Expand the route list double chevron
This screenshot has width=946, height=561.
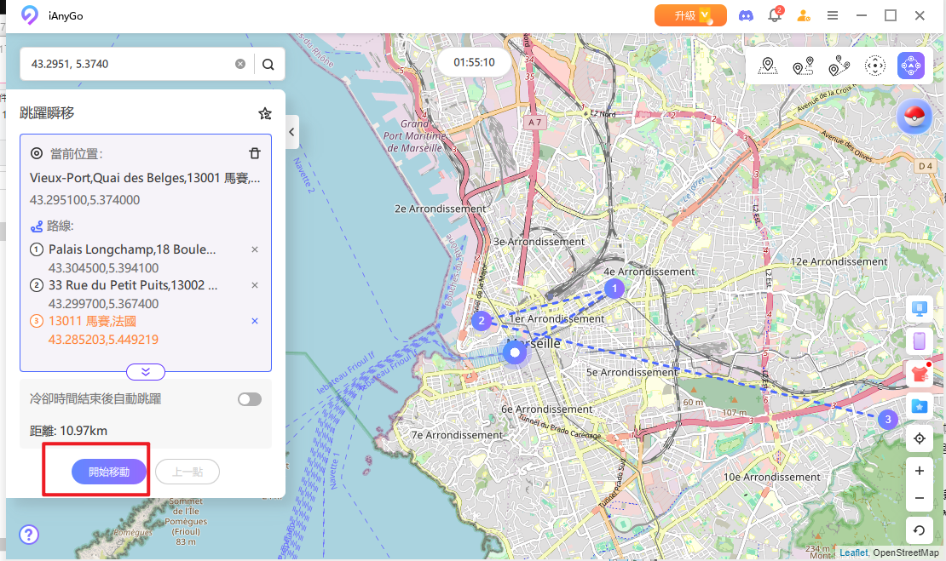(x=146, y=372)
